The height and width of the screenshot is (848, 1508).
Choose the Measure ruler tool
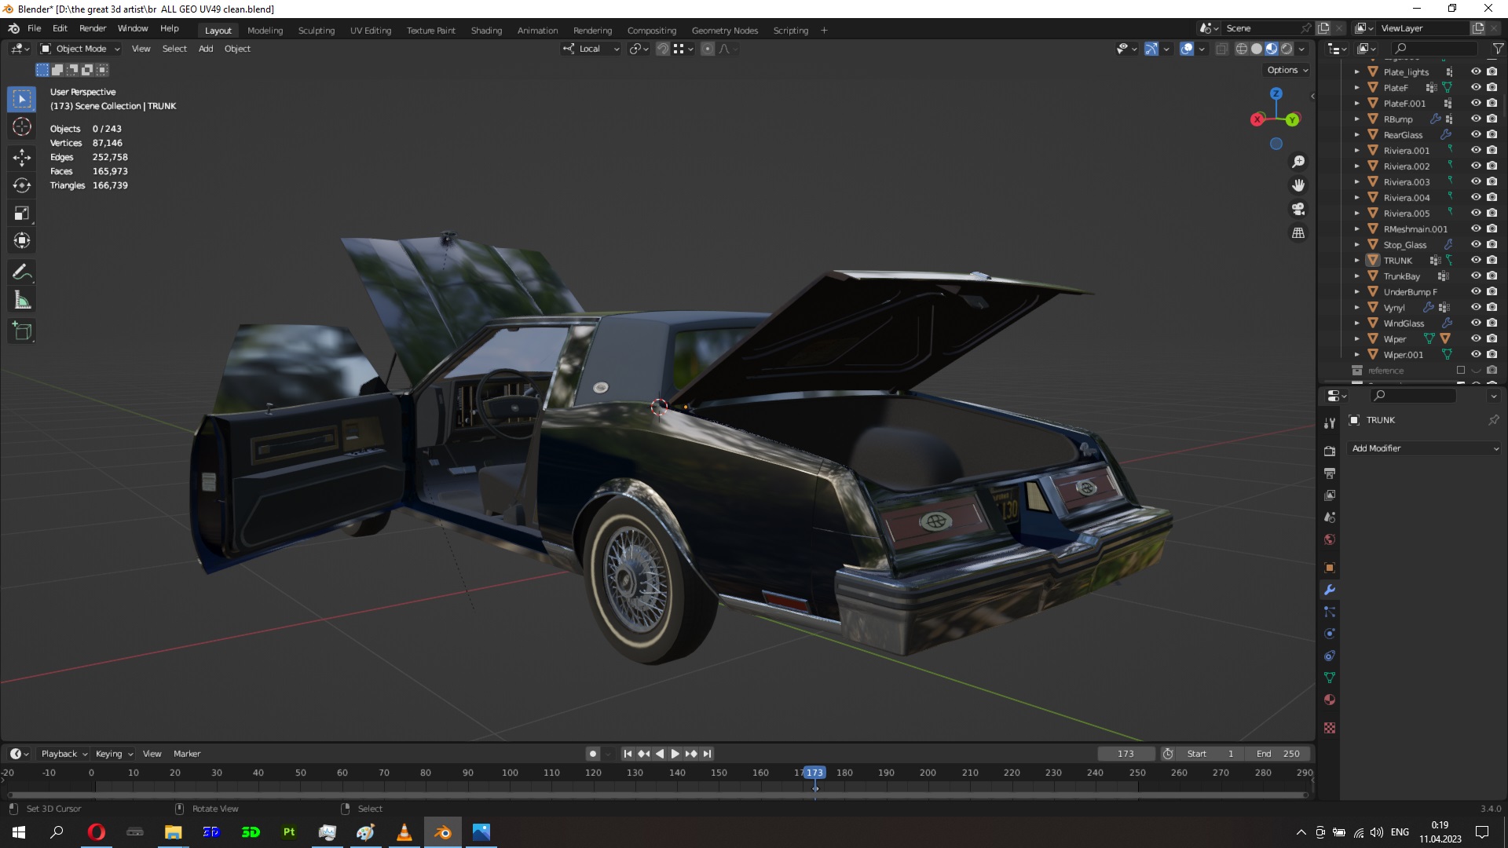(x=22, y=301)
